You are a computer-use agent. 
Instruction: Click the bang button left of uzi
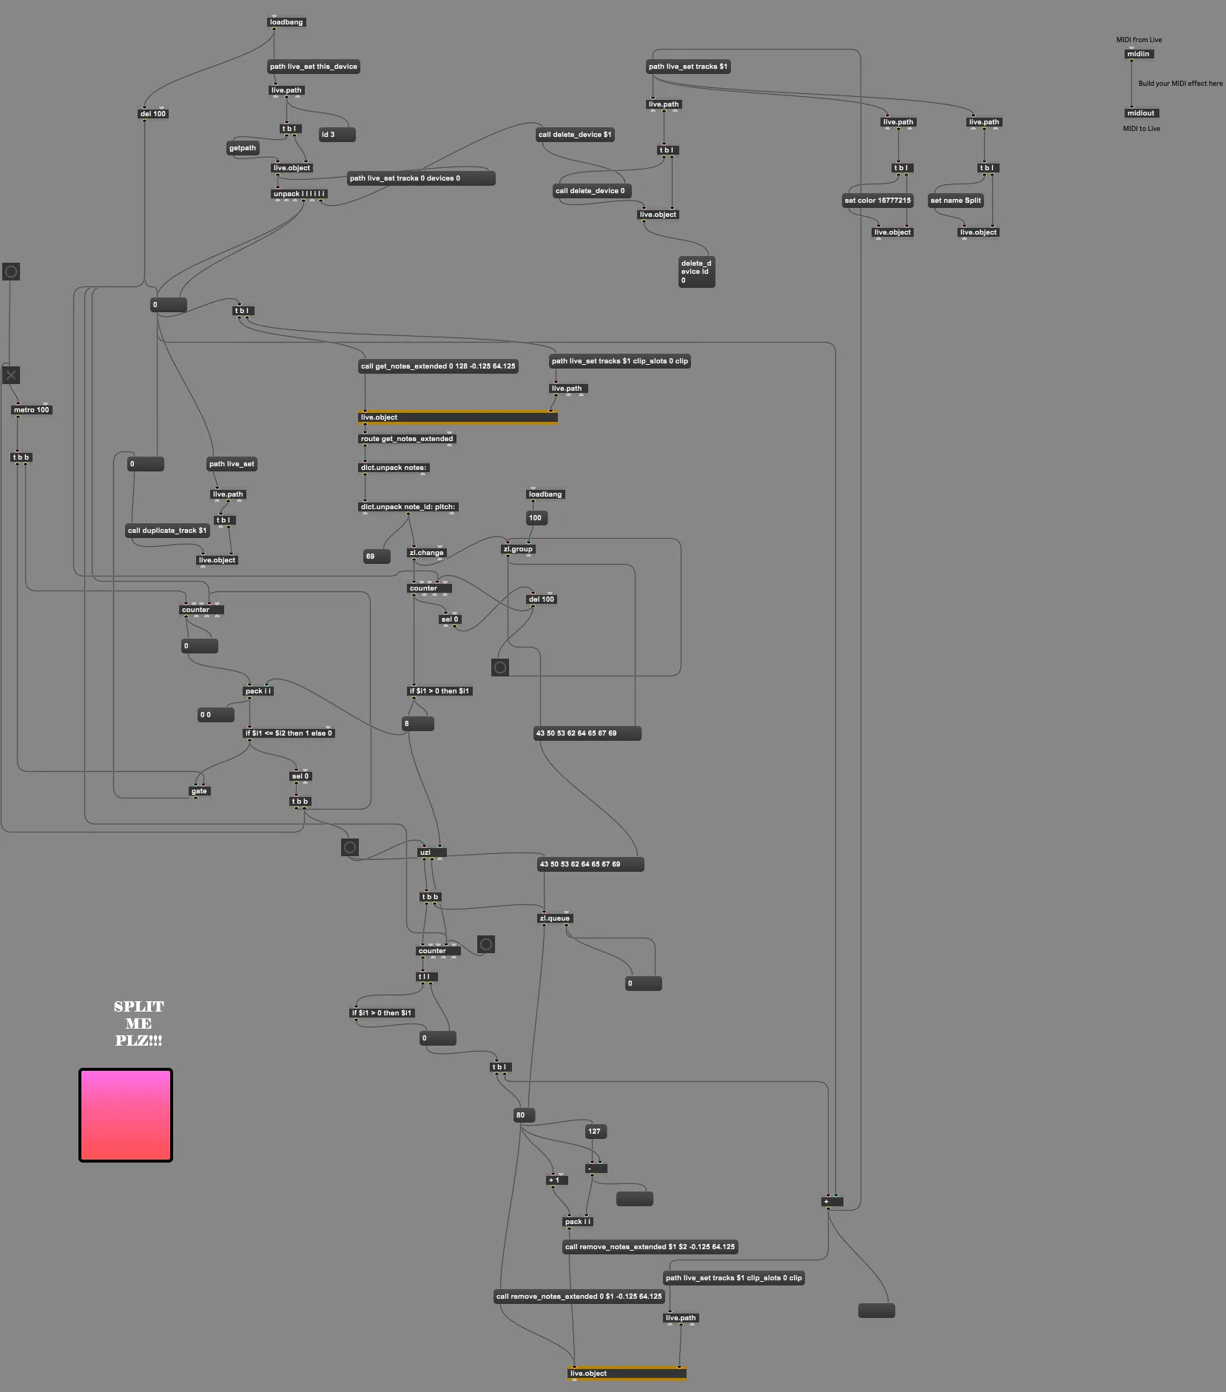[350, 847]
